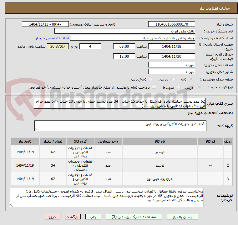Screen dimensions: 238x225
Task: Click the ایجاد کننده درخواست field
Action: click(132, 38)
